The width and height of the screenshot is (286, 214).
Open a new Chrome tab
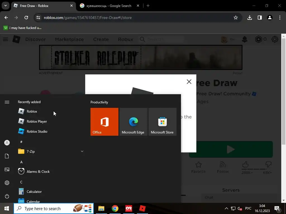[x=148, y=6]
